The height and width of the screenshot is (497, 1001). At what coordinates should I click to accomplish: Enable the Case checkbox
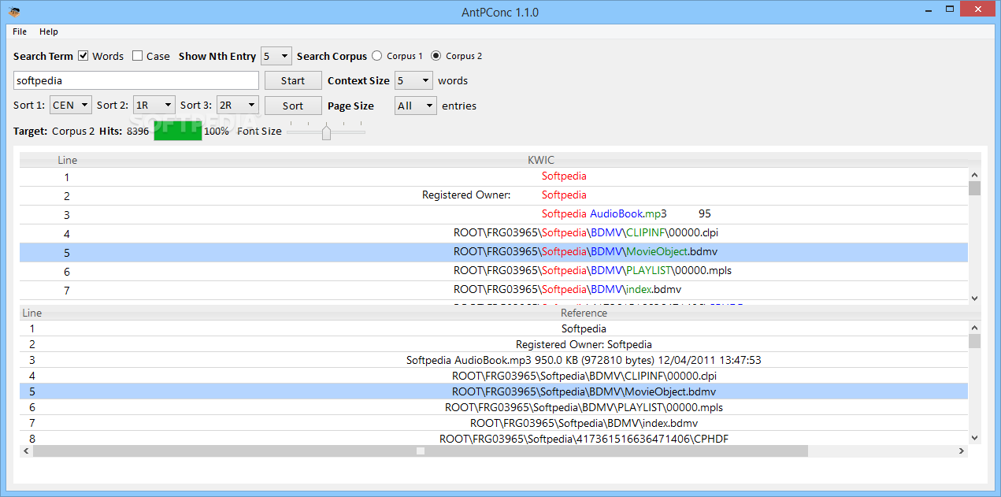pyautogui.click(x=137, y=56)
